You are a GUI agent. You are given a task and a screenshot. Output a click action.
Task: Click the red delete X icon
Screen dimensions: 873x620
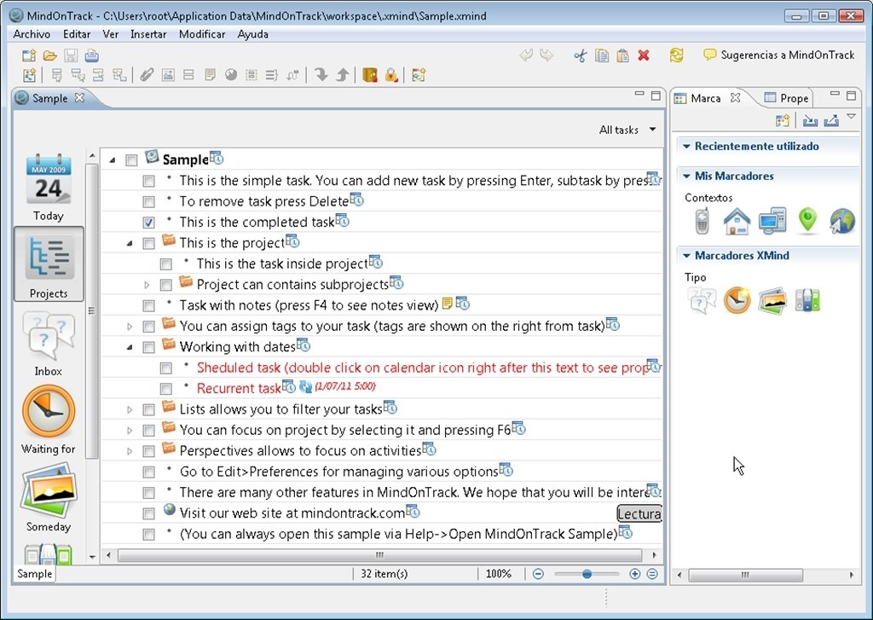click(644, 55)
